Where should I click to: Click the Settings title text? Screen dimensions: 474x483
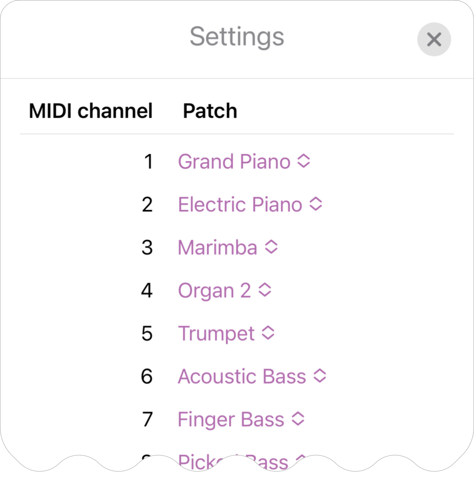(237, 37)
